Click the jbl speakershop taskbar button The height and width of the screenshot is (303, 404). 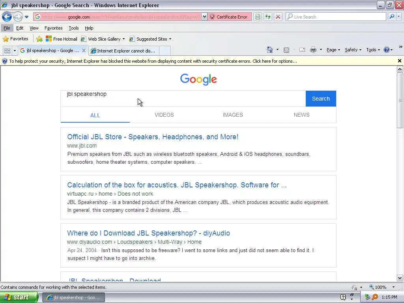coord(73,297)
